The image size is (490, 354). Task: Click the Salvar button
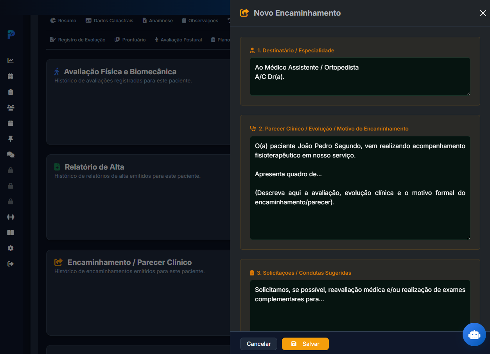tap(305, 344)
